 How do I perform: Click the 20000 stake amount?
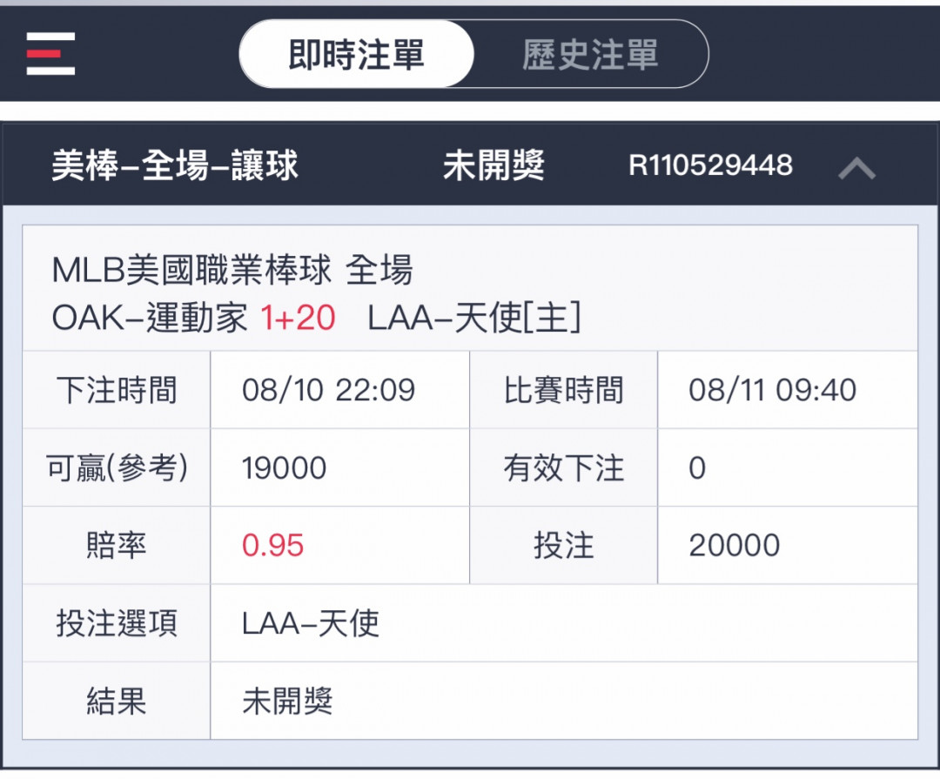(x=735, y=545)
